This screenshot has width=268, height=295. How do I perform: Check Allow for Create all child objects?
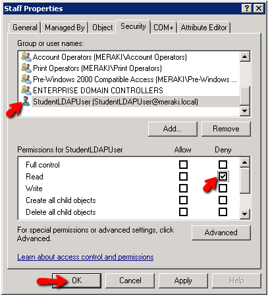click(183, 200)
